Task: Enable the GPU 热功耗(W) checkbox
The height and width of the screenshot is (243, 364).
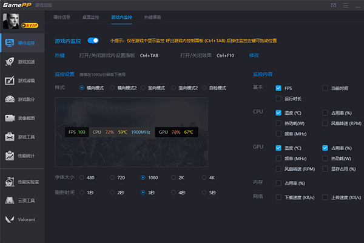Action: pyautogui.click(x=325, y=159)
